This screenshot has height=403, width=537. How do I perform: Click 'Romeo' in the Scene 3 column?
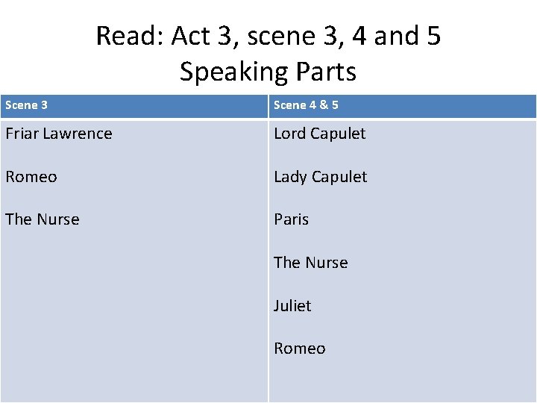31,177
